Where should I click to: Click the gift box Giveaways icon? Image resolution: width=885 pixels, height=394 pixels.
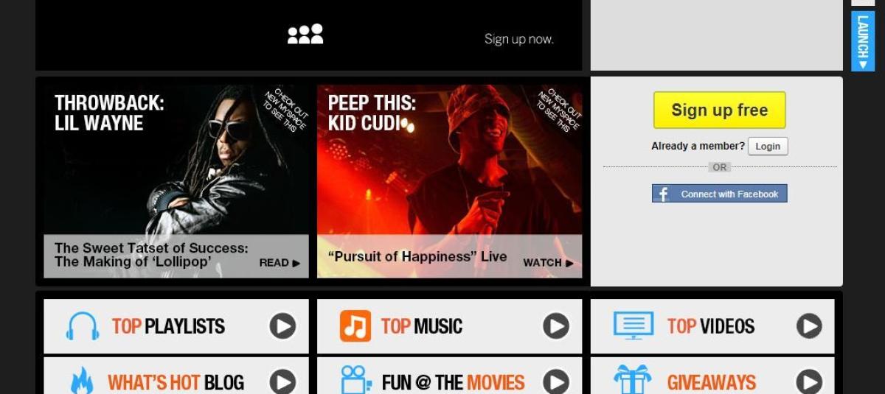633,379
